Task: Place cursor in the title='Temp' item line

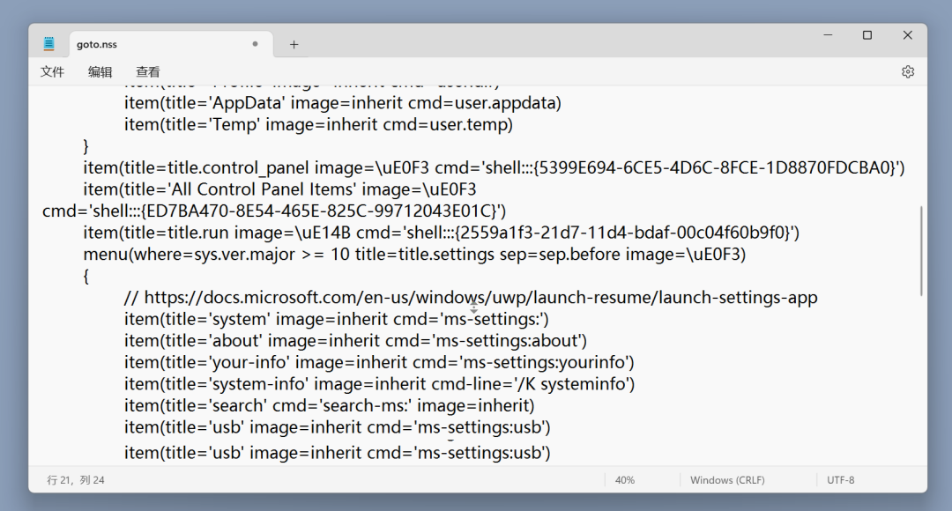Action: pos(319,124)
